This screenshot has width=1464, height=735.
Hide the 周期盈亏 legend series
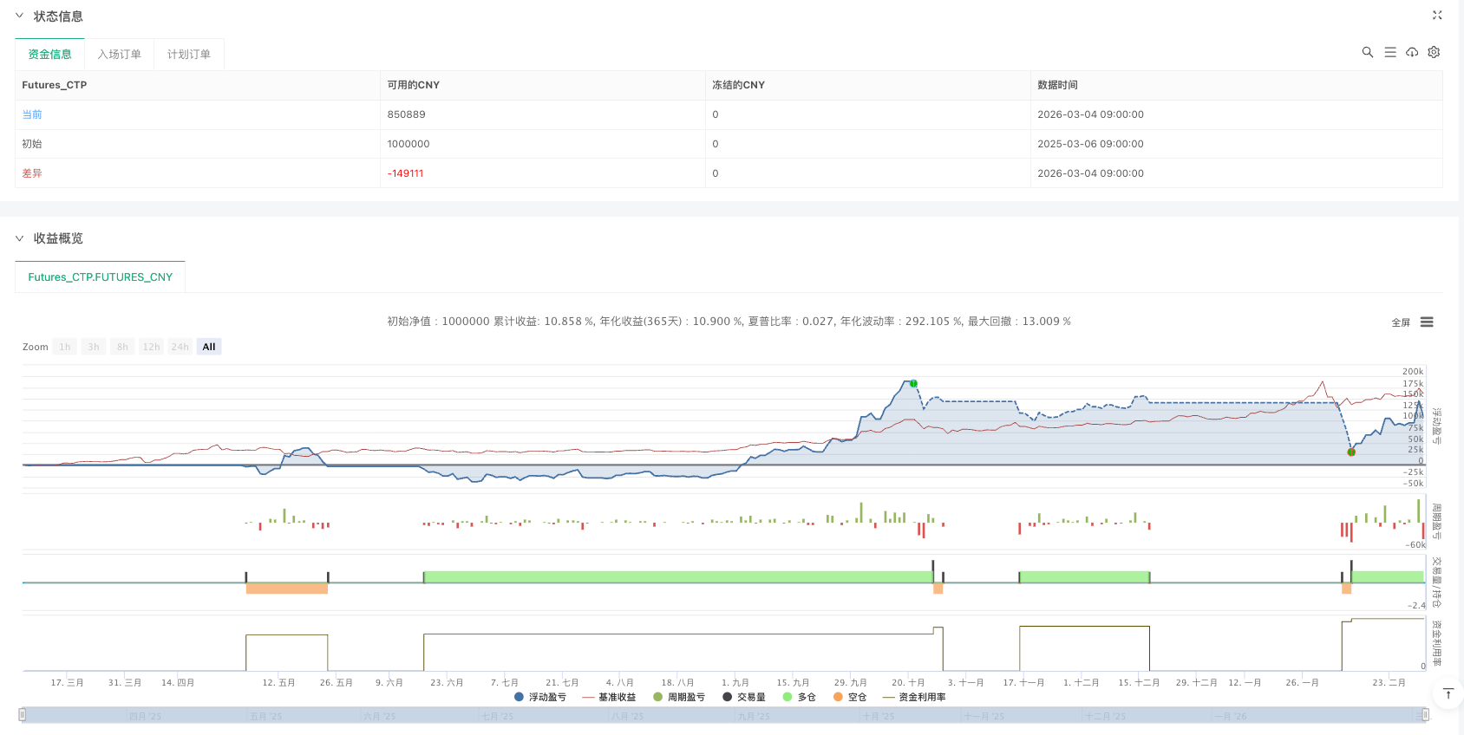tap(679, 697)
